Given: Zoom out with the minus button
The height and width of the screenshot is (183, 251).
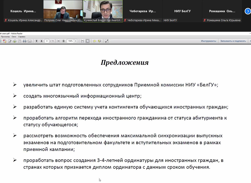Looking at the screenshot, I should click(x=59, y=41).
